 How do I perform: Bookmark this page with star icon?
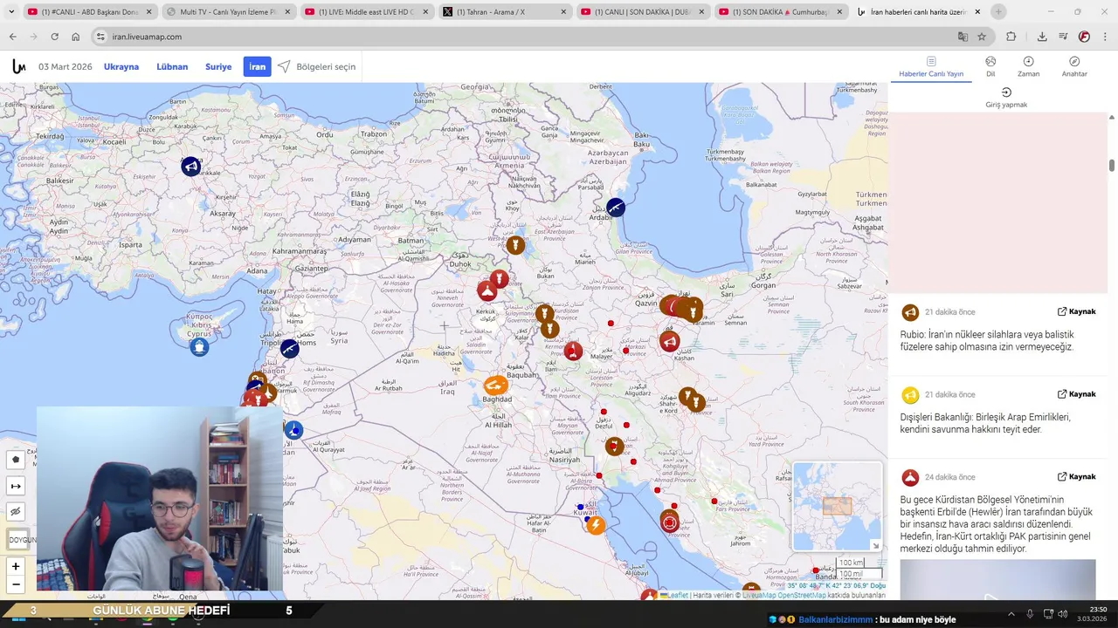[x=982, y=37]
